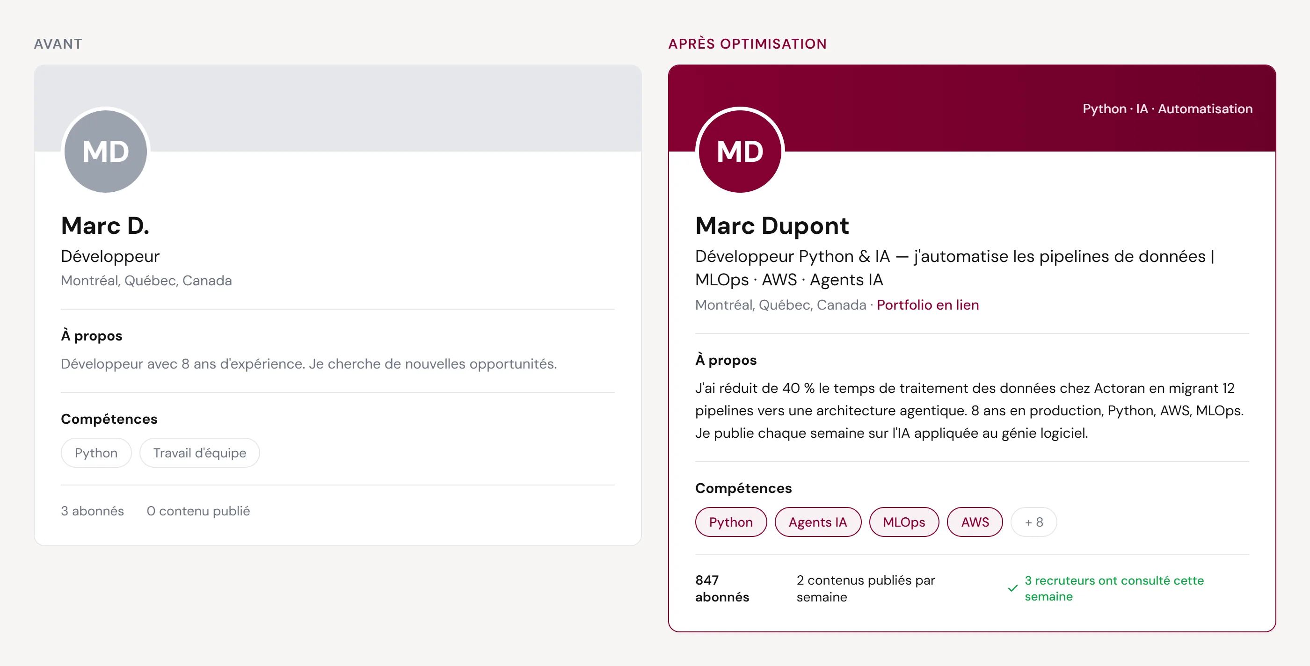The height and width of the screenshot is (666, 1310).
Task: Select the burgundy Python skill chip
Action: [731, 521]
